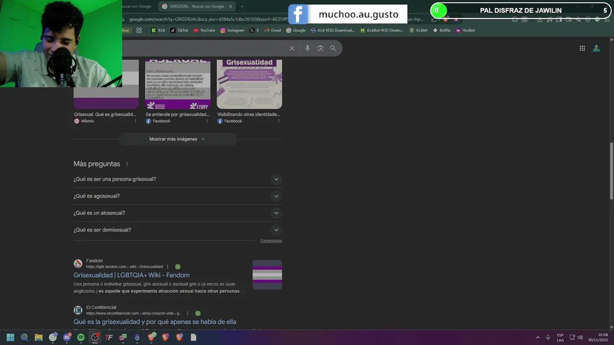Switch ESP LAA keyboard language
The width and height of the screenshot is (614, 345).
(560, 337)
